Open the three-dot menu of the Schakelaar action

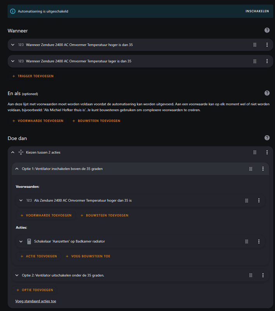[259, 241]
